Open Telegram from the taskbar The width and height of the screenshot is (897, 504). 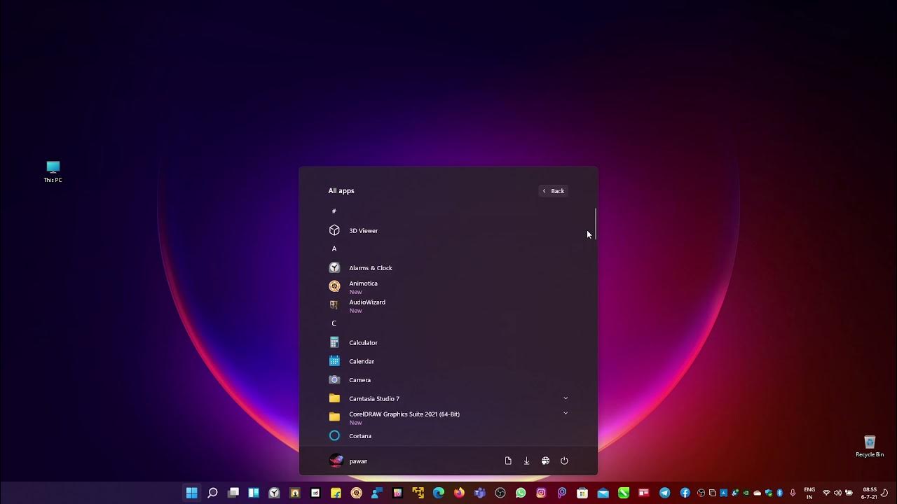coord(664,493)
